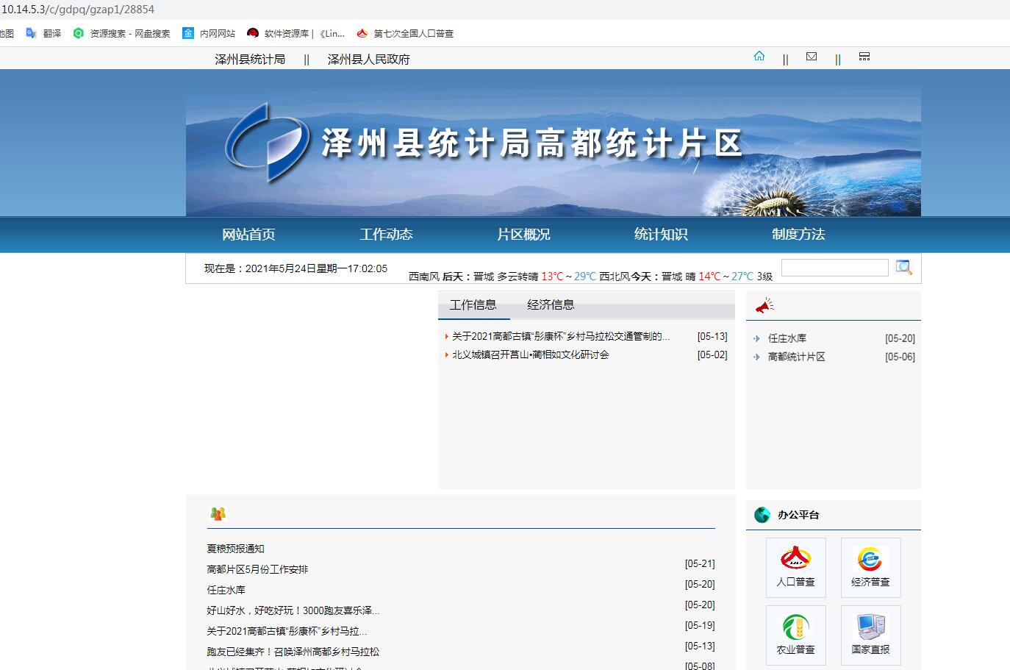Screen dimensions: 1010x670
Task: Open the 翻译 bookmark
Action: point(43,33)
